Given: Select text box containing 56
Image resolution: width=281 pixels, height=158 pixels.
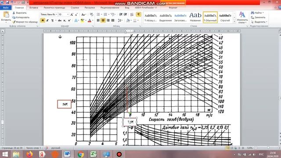Looking at the screenshot, I should click(65, 104).
